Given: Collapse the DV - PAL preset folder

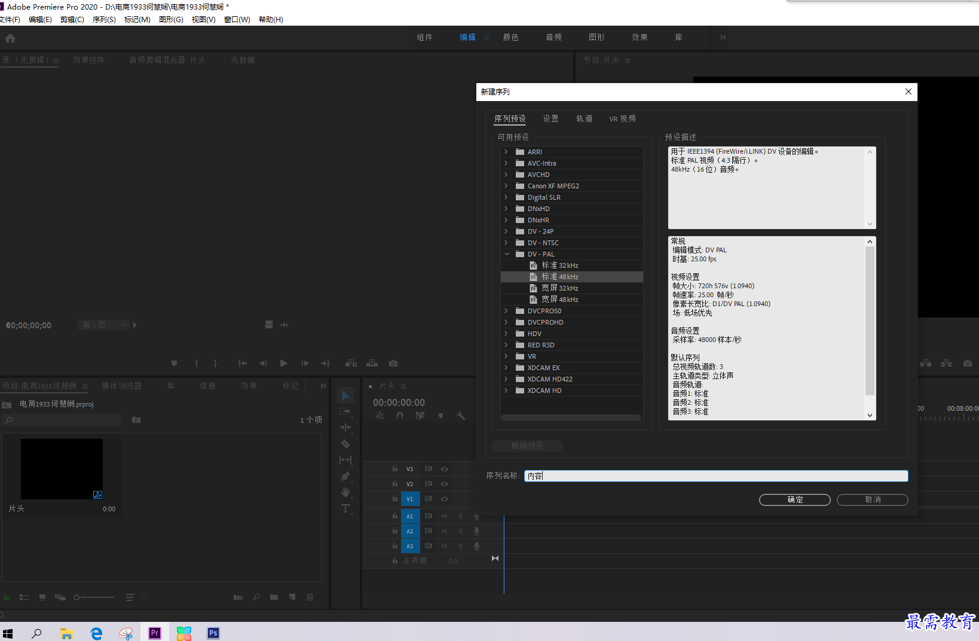Looking at the screenshot, I should 507,254.
